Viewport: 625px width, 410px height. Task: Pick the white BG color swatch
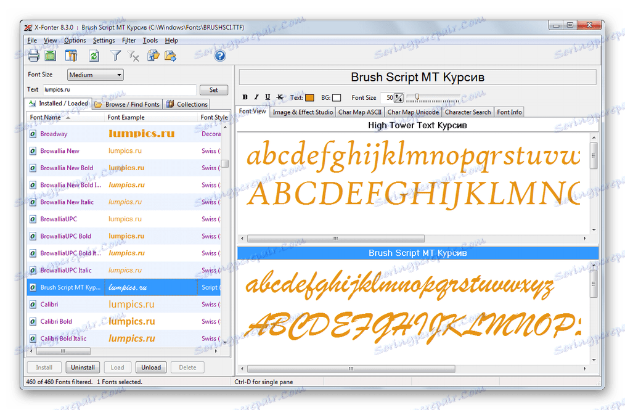click(337, 97)
